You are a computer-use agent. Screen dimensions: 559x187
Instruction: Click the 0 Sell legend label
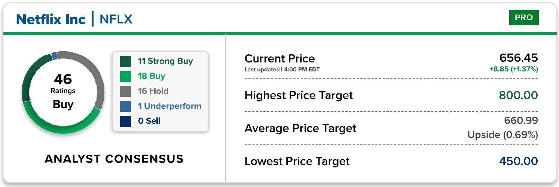point(149,121)
